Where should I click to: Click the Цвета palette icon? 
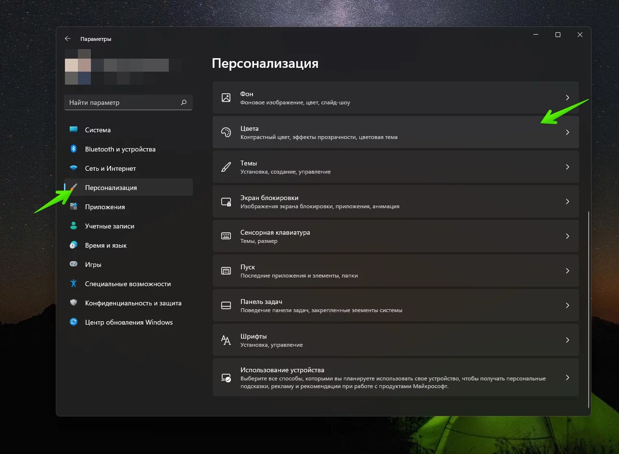(226, 132)
